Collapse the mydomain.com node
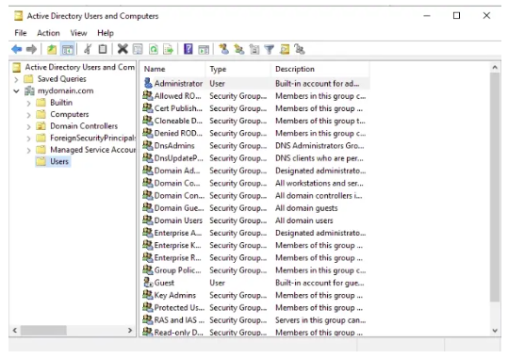Screen dimensions: 508x359 [x=16, y=91]
